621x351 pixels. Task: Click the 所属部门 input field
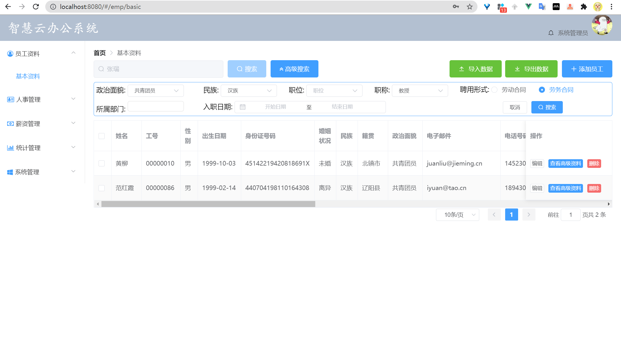pos(156,107)
